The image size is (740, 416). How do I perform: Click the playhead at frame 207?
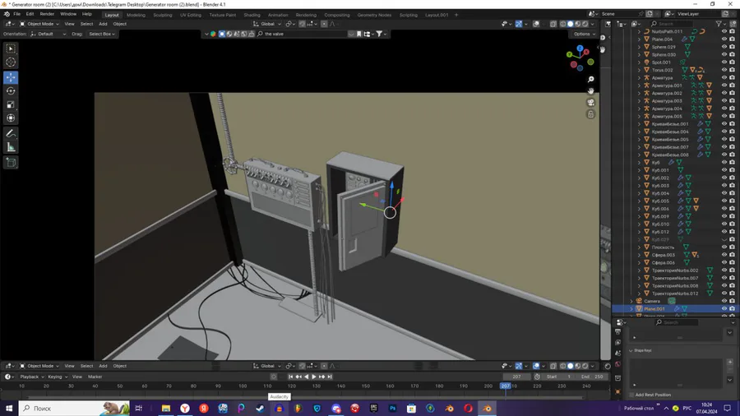(505, 386)
